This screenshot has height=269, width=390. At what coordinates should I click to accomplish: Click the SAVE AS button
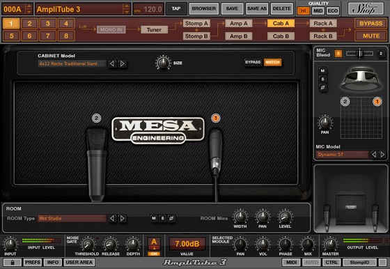tap(257, 8)
